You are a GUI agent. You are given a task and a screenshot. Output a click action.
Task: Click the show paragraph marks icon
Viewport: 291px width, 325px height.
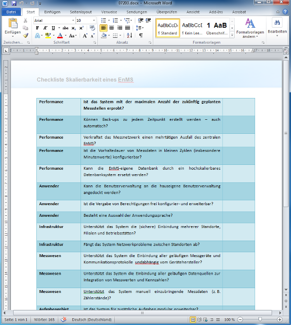[x=141, y=35]
